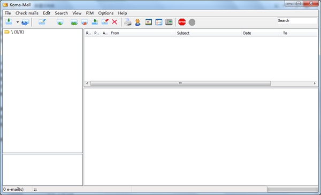Screen dimensions: 321x195
Task: Click the dark notes panel icon in toolbar
Action: coord(169,22)
